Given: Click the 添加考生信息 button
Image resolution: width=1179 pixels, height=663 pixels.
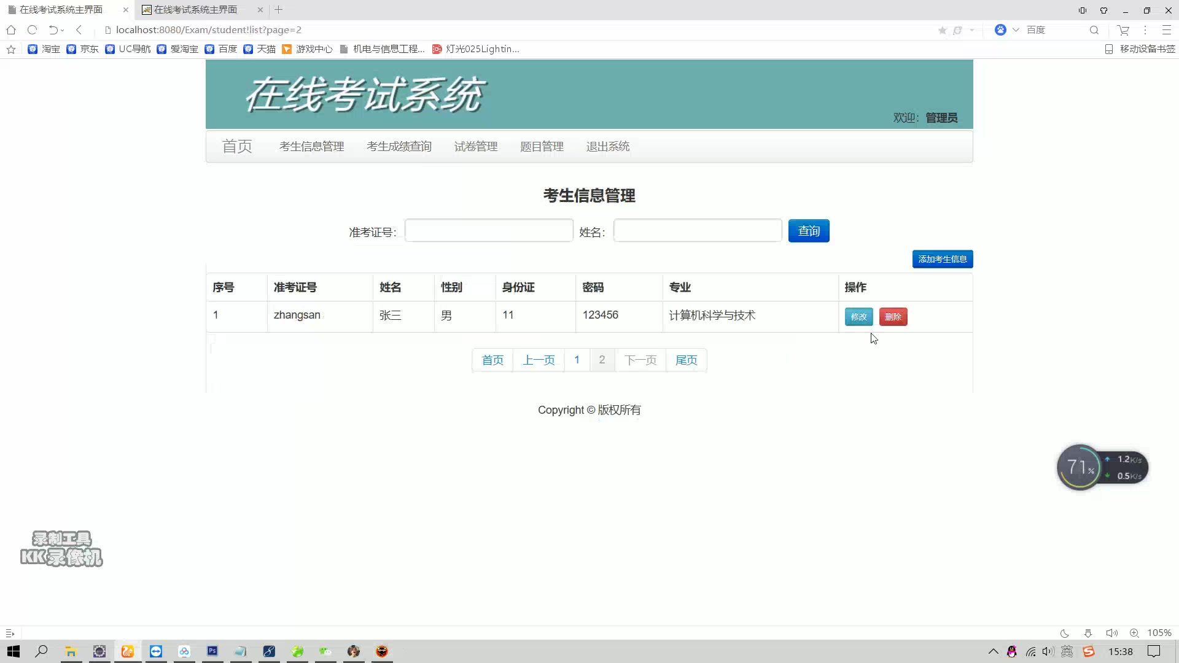Looking at the screenshot, I should (942, 259).
